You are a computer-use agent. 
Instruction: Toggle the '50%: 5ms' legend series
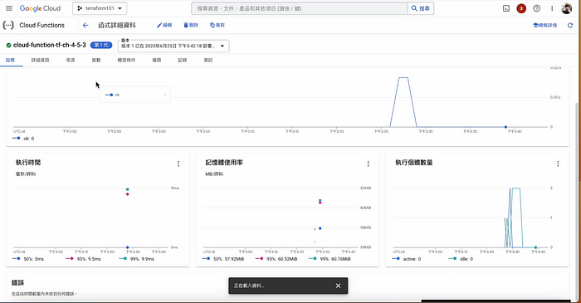pyautogui.click(x=28, y=259)
